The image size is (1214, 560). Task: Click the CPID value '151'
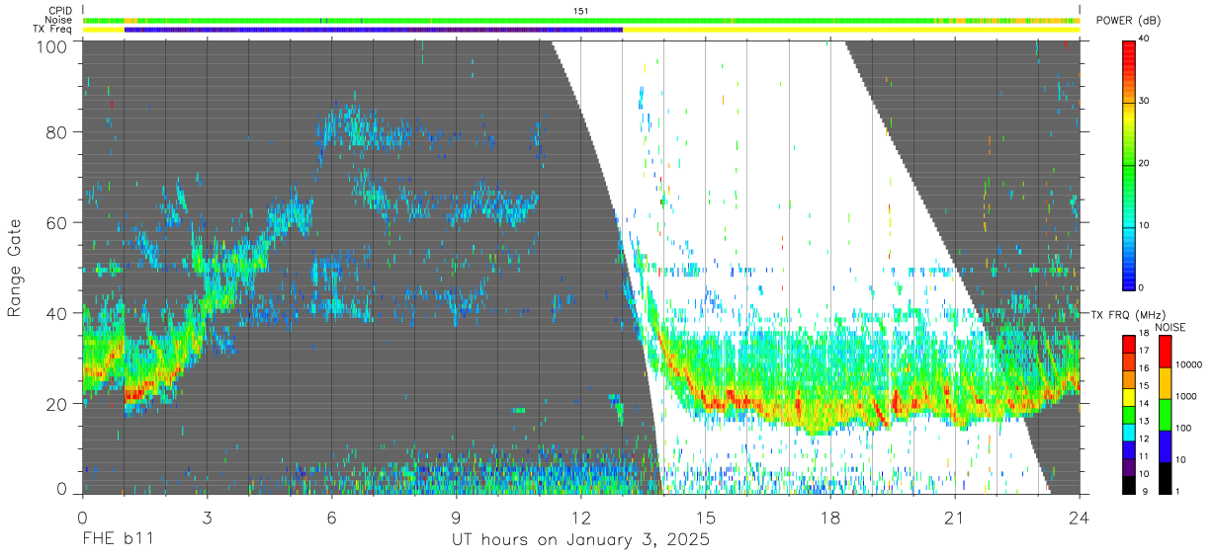click(x=581, y=11)
